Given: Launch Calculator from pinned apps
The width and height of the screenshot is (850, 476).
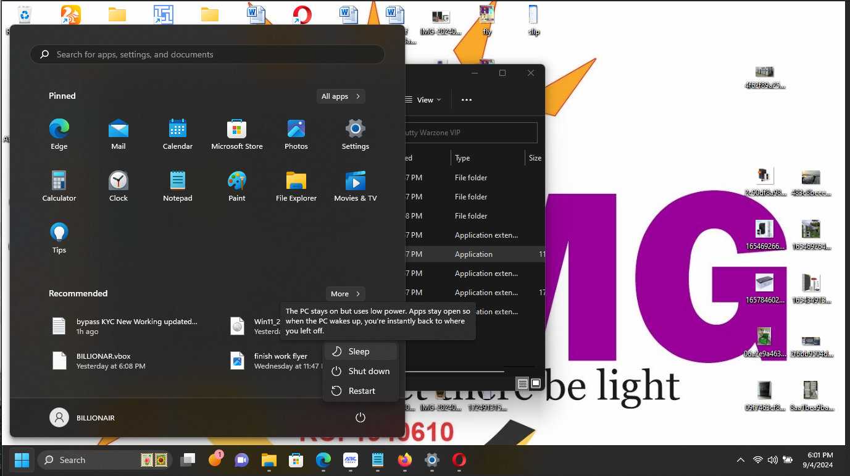Looking at the screenshot, I should point(59,186).
